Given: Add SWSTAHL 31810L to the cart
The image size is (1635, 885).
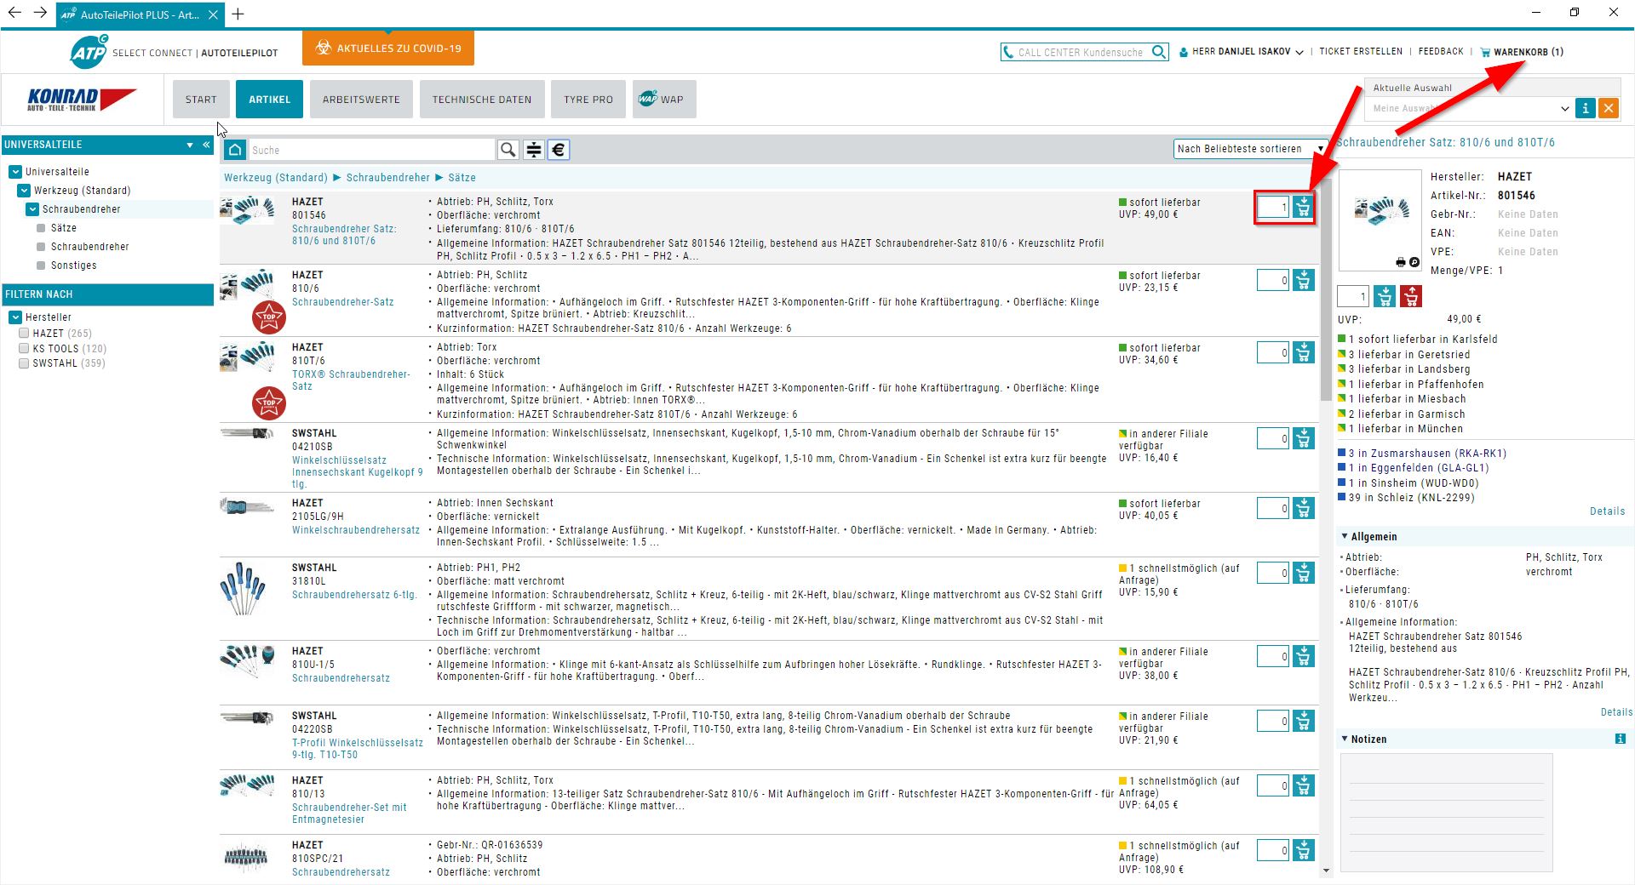Looking at the screenshot, I should click(1303, 573).
